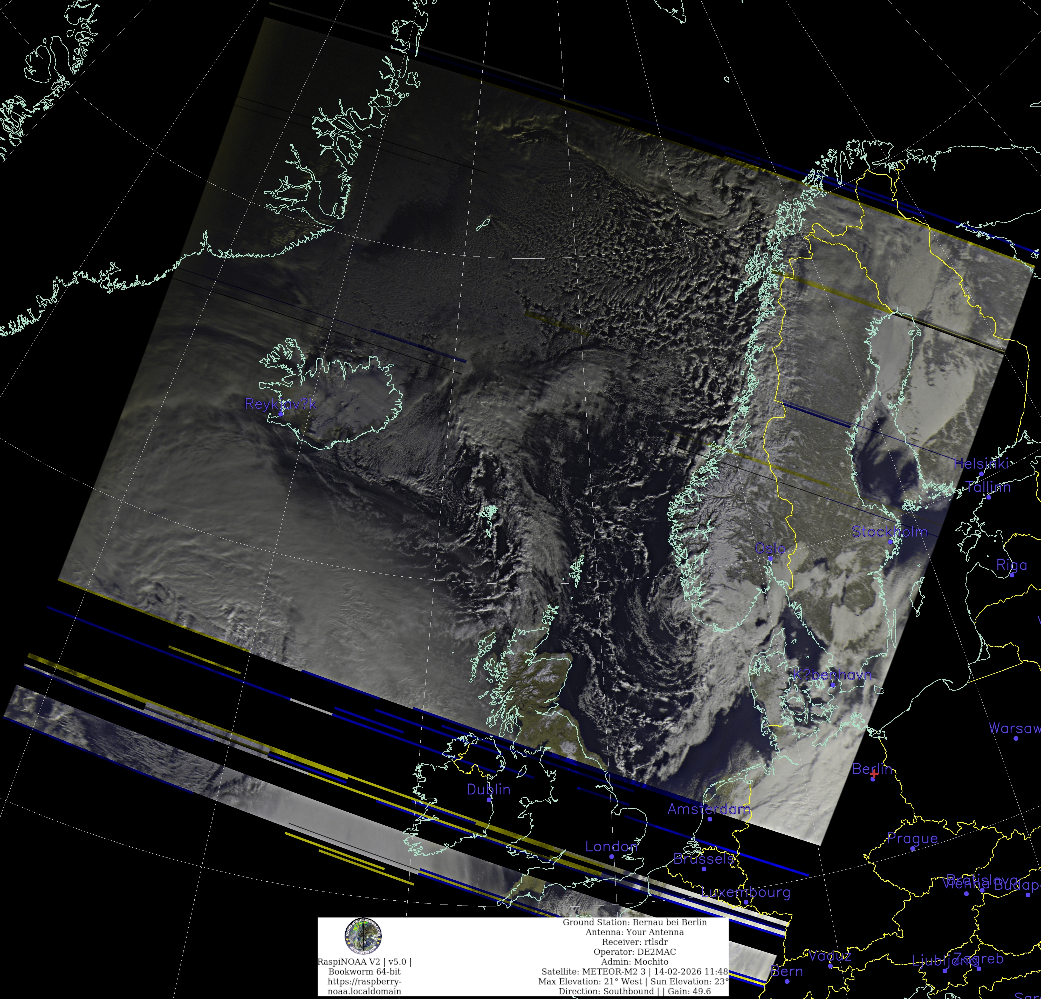This screenshot has height=999, width=1041.
Task: Click the Warsaw city dot marker
Action: pos(1016,738)
